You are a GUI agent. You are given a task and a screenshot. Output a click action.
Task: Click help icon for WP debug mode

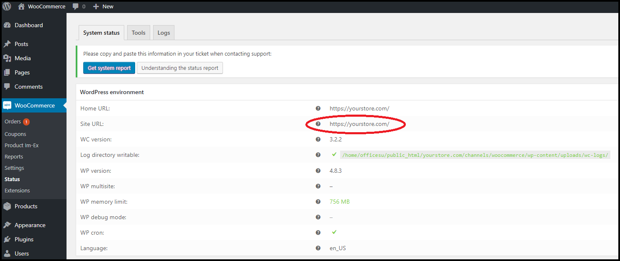(x=318, y=217)
